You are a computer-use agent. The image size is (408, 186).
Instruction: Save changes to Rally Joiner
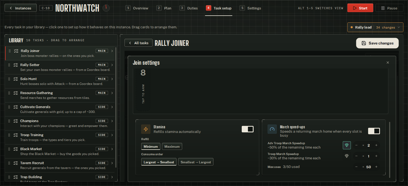[377, 43]
